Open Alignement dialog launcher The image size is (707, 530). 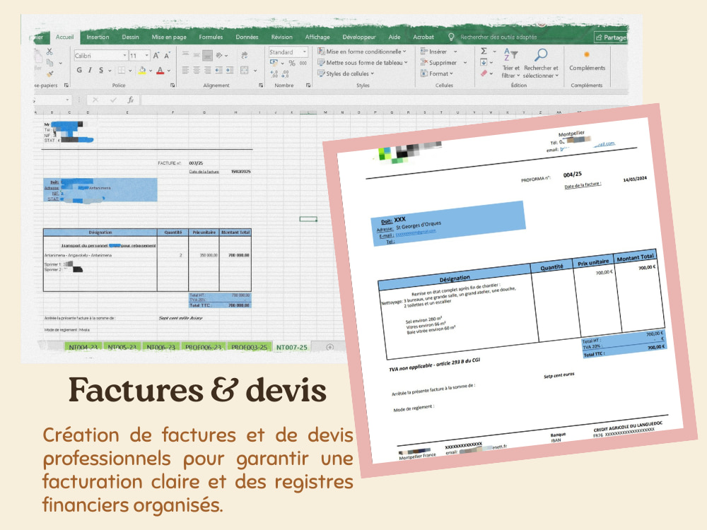(x=261, y=86)
